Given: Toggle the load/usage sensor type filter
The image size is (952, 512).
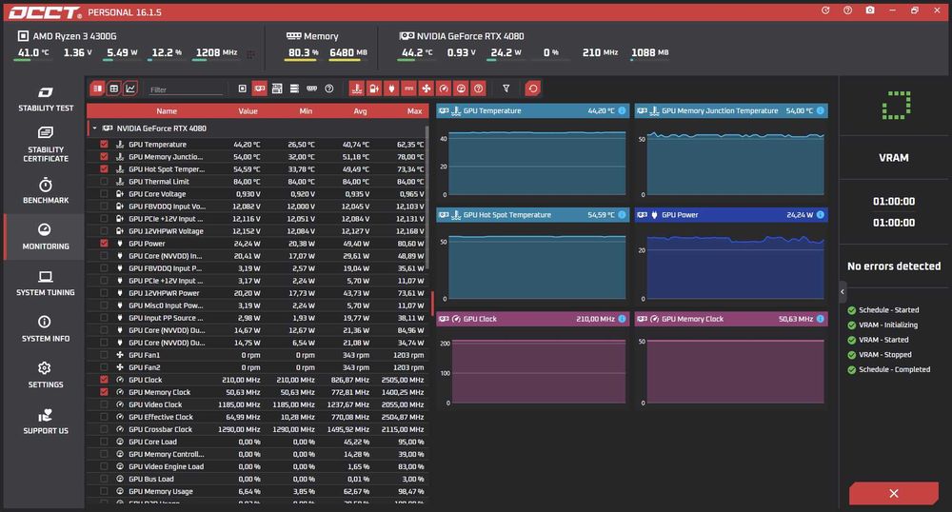Looking at the screenshot, I should coord(461,89).
